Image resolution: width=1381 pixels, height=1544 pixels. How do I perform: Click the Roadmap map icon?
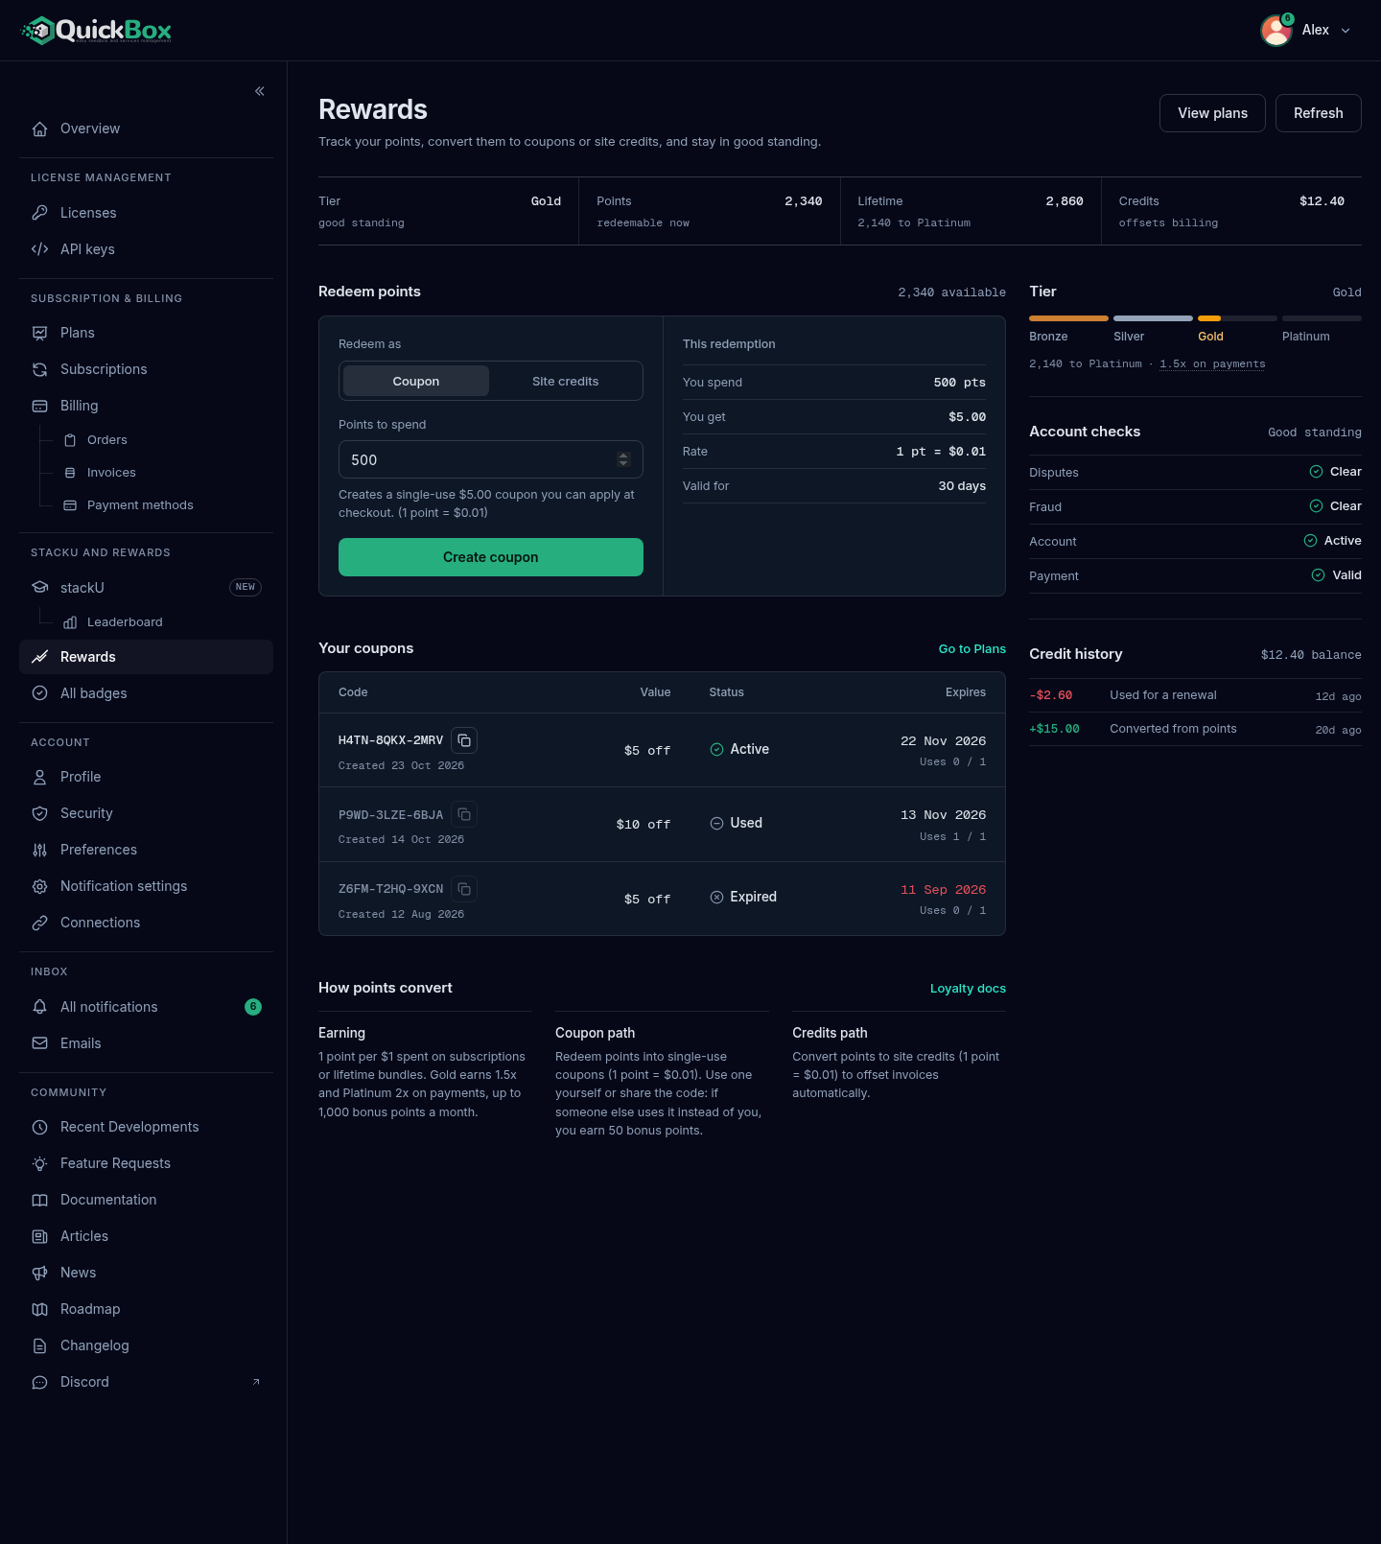40,1309
